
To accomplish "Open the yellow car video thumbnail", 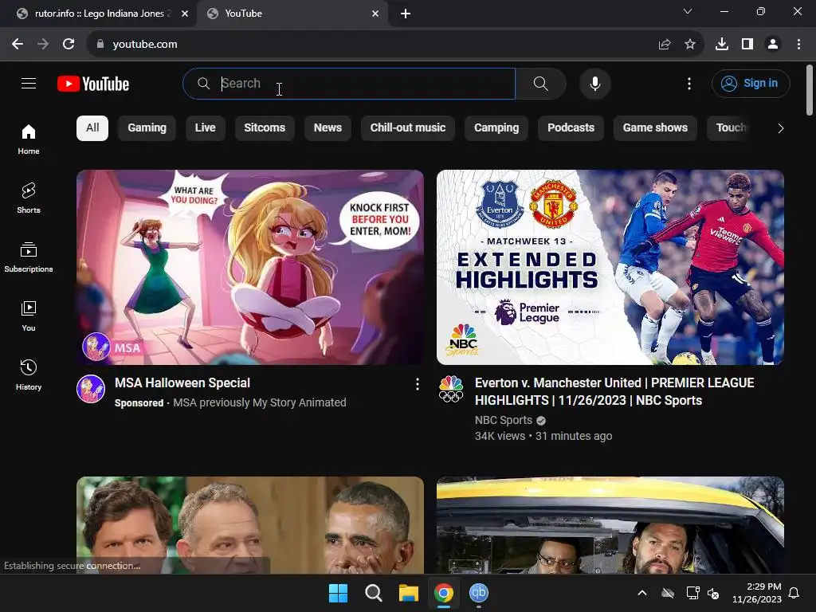I will (610, 525).
